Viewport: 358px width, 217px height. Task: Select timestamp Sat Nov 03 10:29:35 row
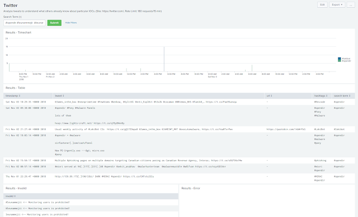[x=179, y=102]
